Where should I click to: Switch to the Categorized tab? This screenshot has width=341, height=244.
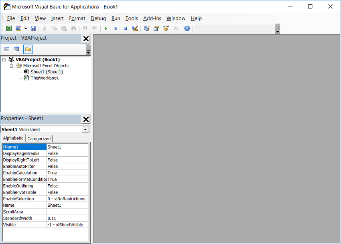pos(39,139)
